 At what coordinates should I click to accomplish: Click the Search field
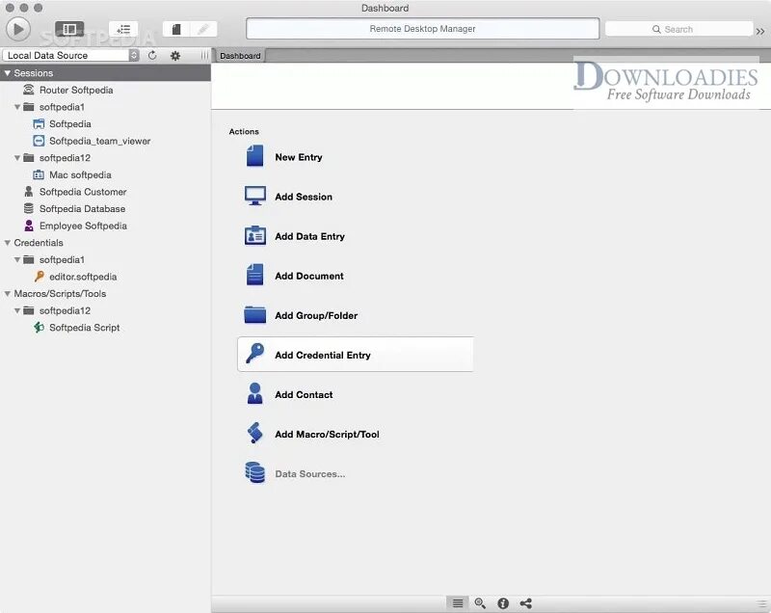pyautogui.click(x=678, y=29)
